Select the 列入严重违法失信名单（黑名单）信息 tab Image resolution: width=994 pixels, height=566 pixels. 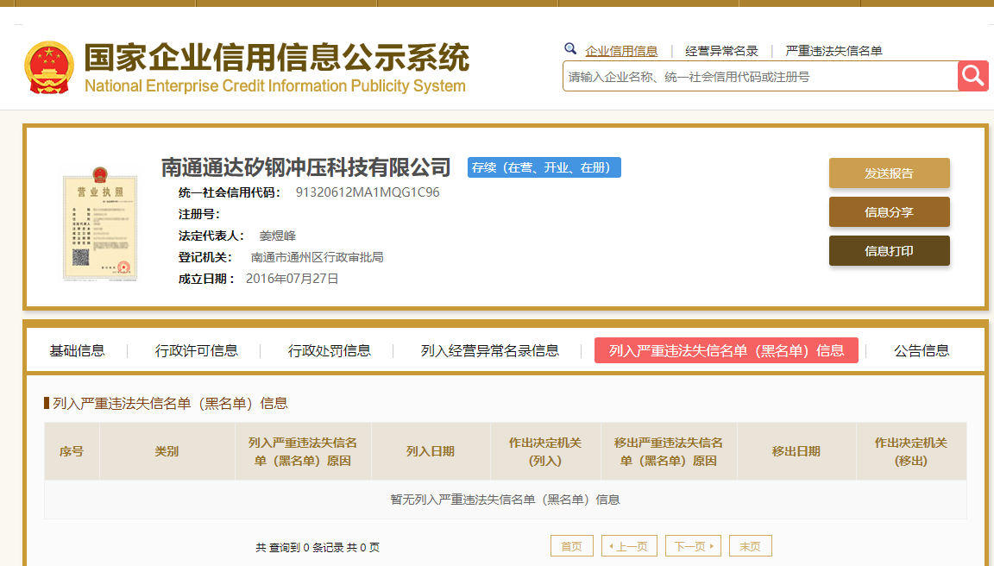[727, 350]
